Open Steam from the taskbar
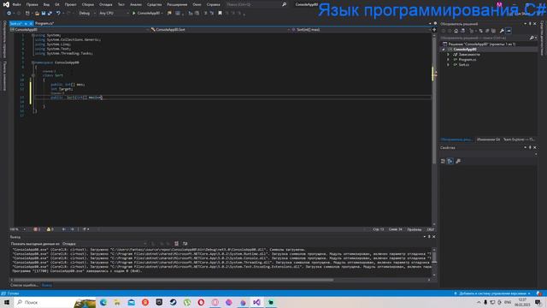 (173, 302)
